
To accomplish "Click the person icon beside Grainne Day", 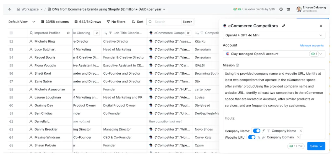I will 31,106.
